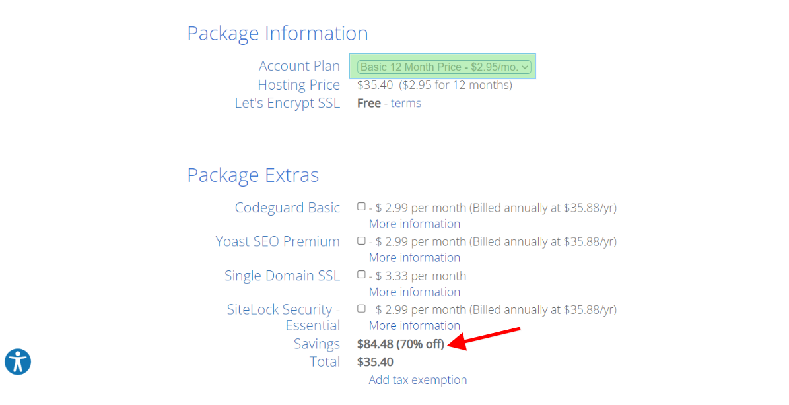Viewport: 789px width, 405px height.
Task: Click the Package Information heading
Action: click(x=278, y=34)
